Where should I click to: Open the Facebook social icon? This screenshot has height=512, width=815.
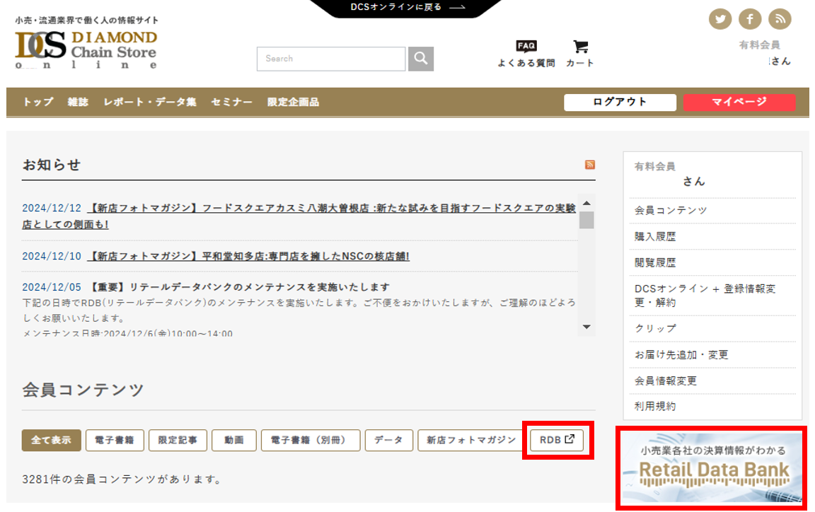pyautogui.click(x=750, y=19)
